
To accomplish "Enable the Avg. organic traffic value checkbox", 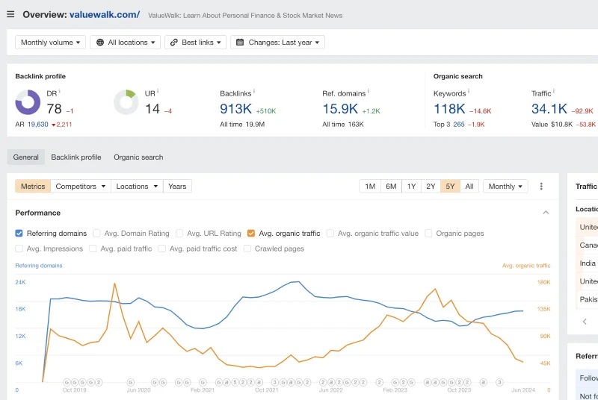I will 330,234.
